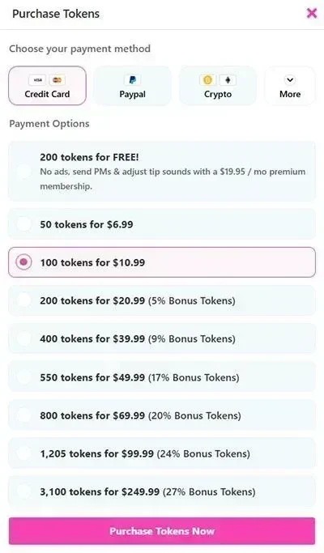Click the Bitcoin coin icon
The width and height of the screenshot is (324, 553).
[x=208, y=80]
